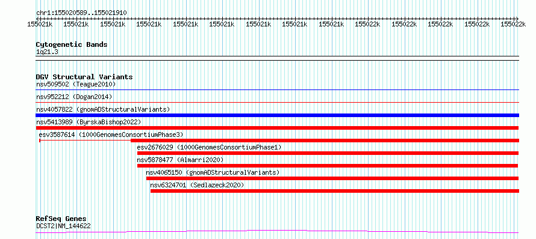Click the red bar under nsv5413989
Image resolution: width=536 pixels, height=239 pixels.
277,128
